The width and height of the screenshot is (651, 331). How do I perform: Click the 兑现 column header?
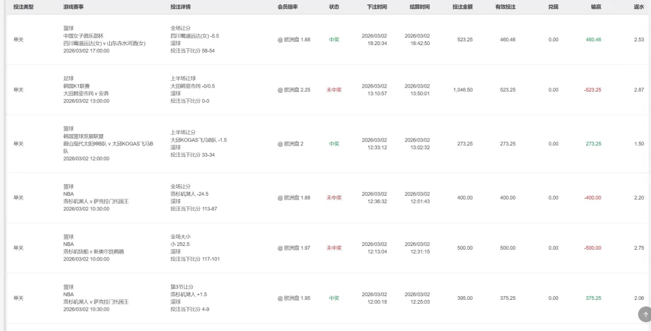coord(553,7)
